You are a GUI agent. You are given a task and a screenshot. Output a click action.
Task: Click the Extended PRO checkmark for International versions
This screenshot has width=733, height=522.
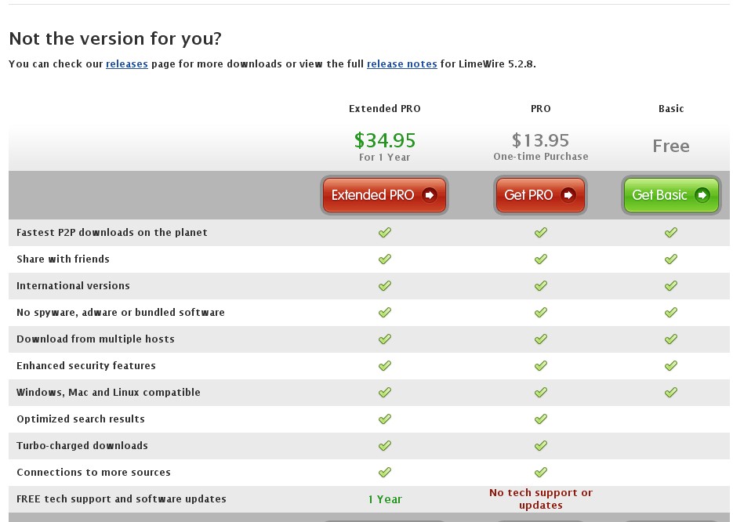[x=385, y=285]
